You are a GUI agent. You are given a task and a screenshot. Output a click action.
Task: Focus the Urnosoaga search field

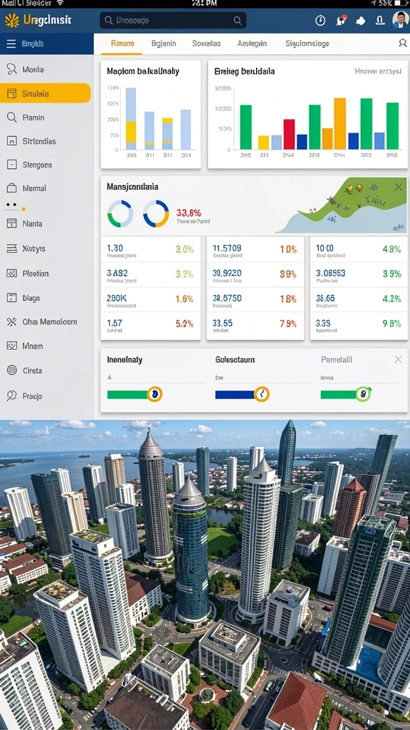coord(173,21)
